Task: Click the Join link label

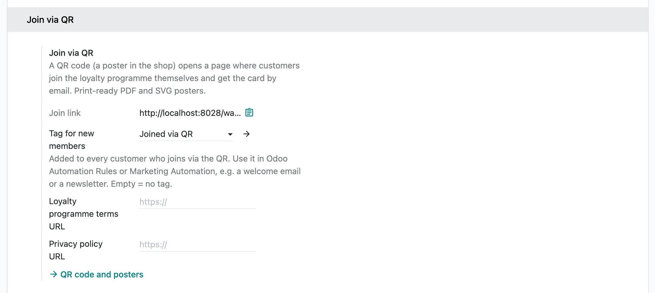Action: (65, 113)
